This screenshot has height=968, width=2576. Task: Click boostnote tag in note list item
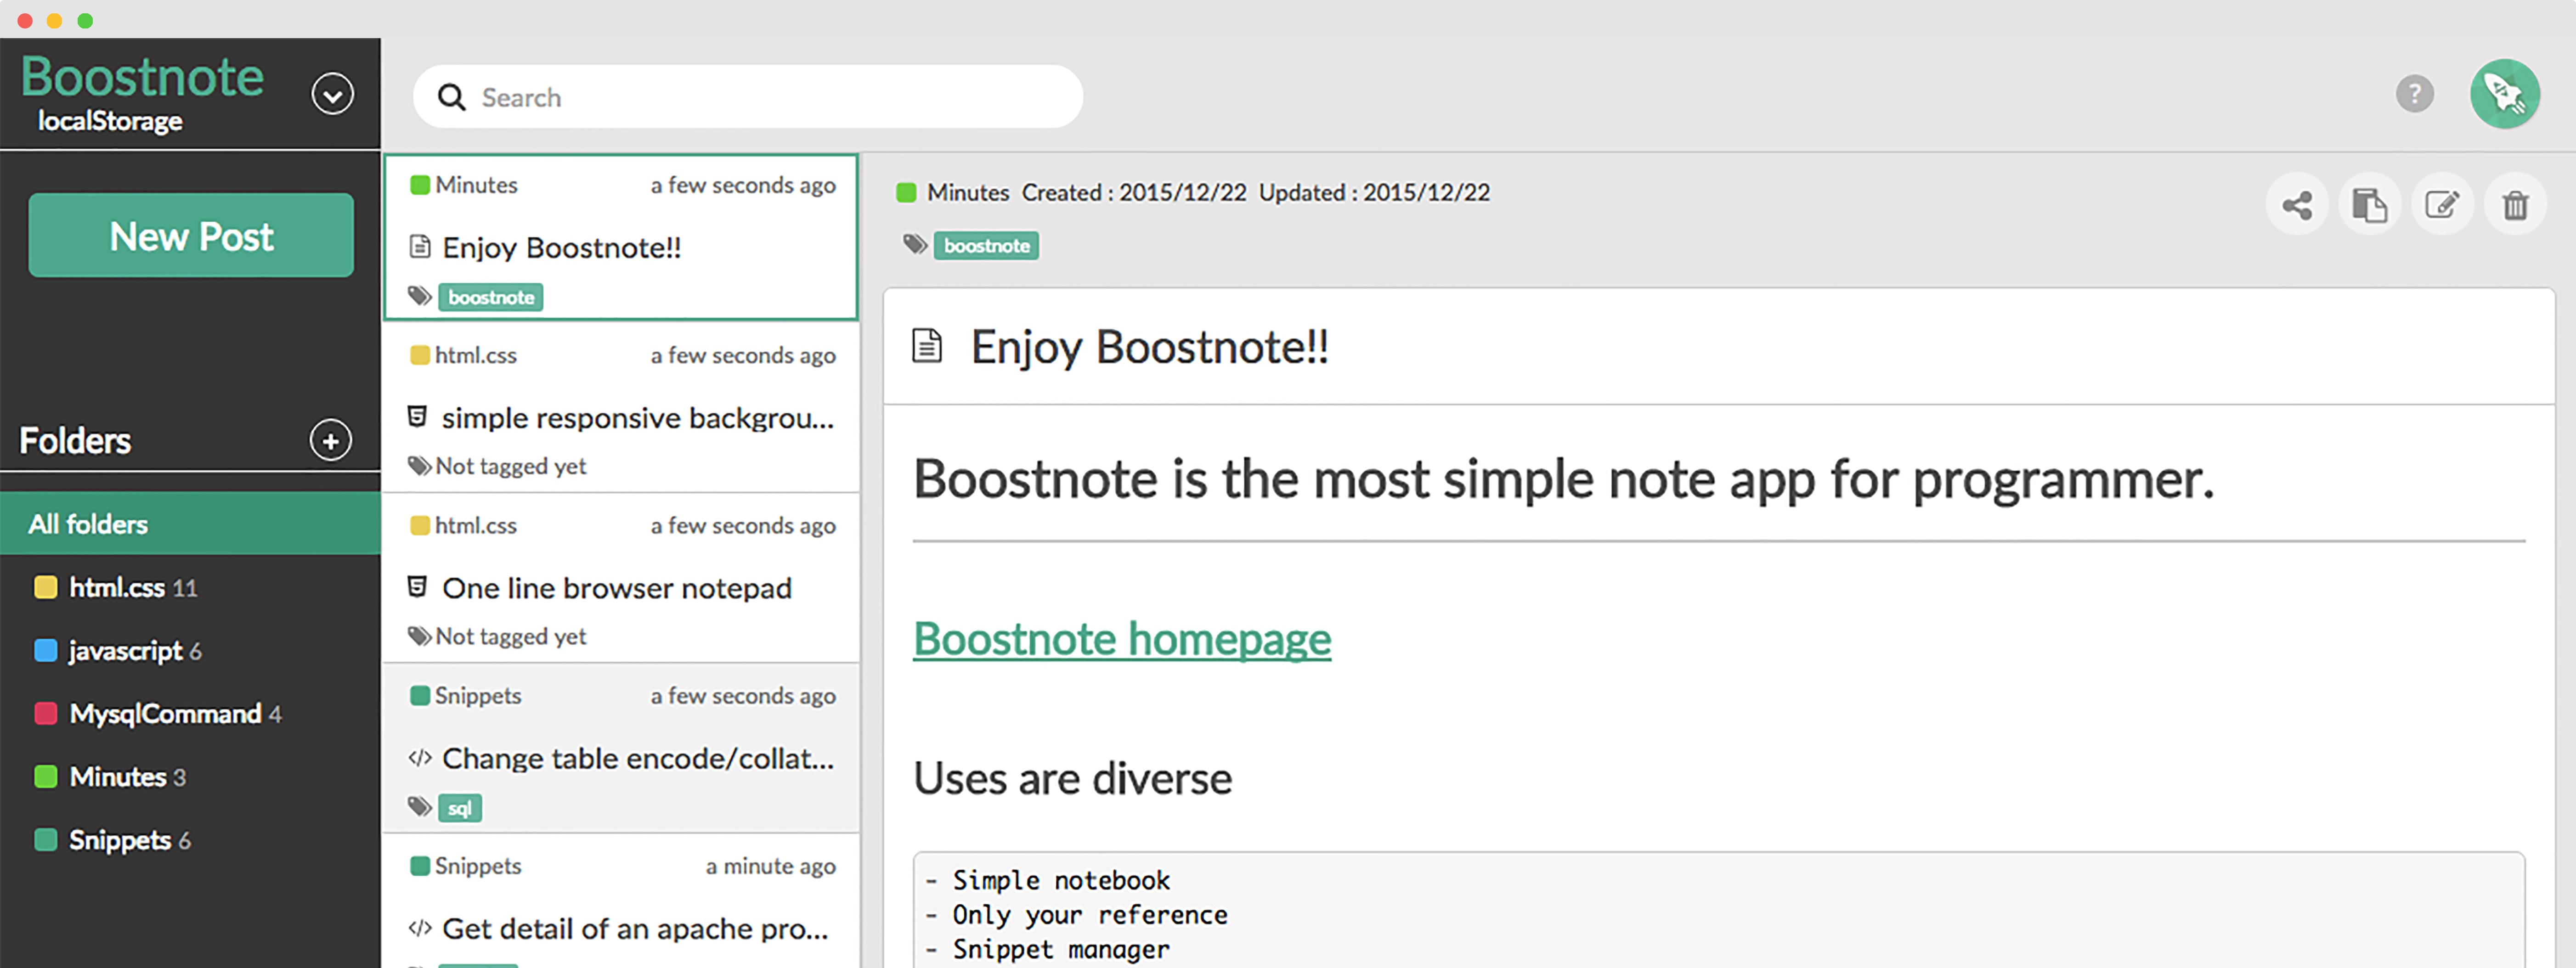[x=491, y=297]
